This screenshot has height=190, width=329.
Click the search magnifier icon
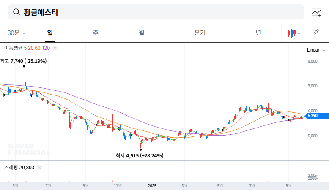pos(16,12)
